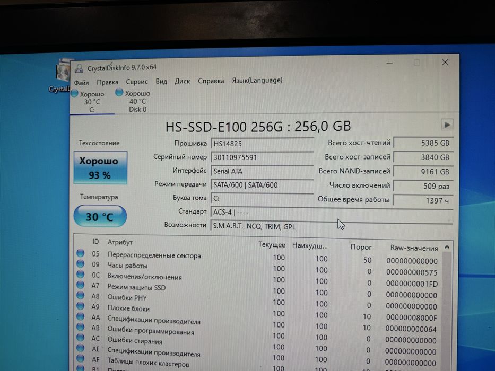Image resolution: width=495 pixels, height=371 pixels.
Task: Select row Режим защиты SSD
Action: (258, 289)
